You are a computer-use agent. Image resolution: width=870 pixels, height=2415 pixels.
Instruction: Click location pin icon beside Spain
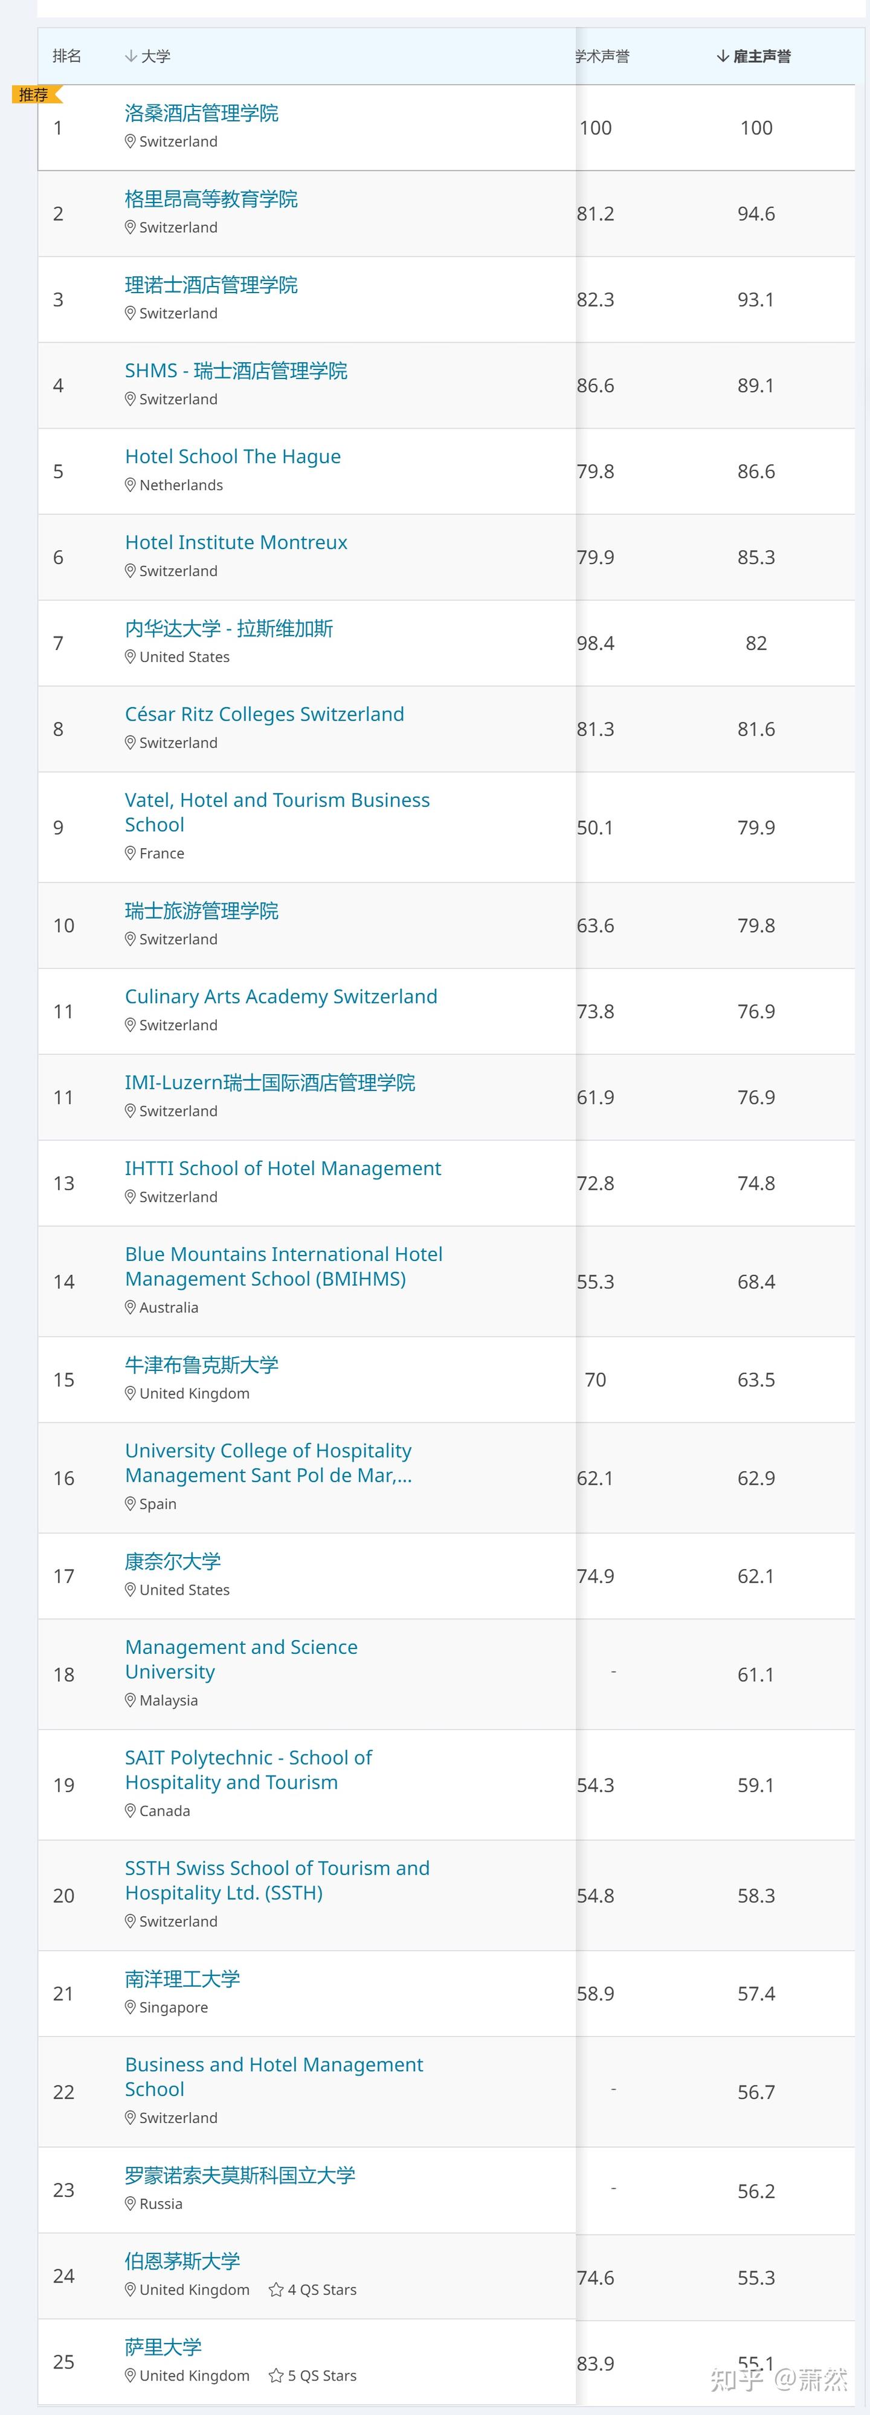(x=130, y=1504)
